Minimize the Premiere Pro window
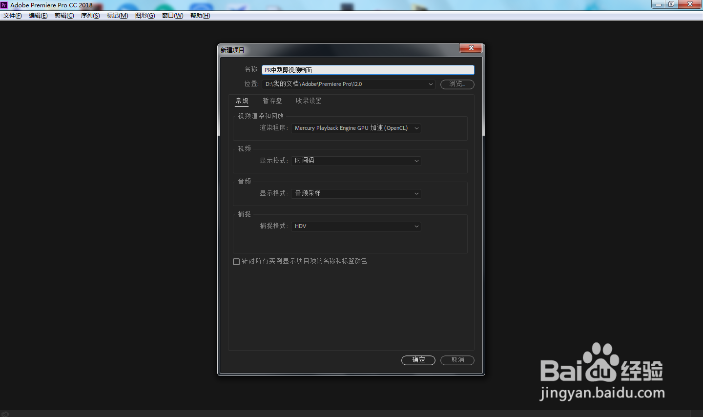 [659, 4]
